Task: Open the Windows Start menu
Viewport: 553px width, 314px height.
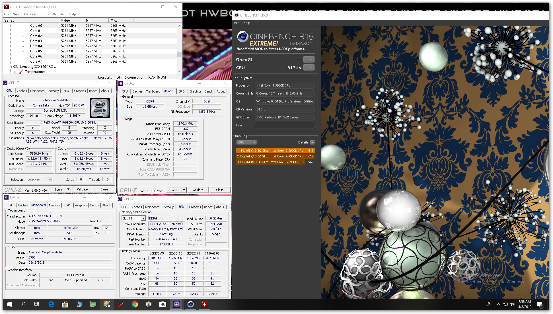Action: pyautogui.click(x=9, y=304)
